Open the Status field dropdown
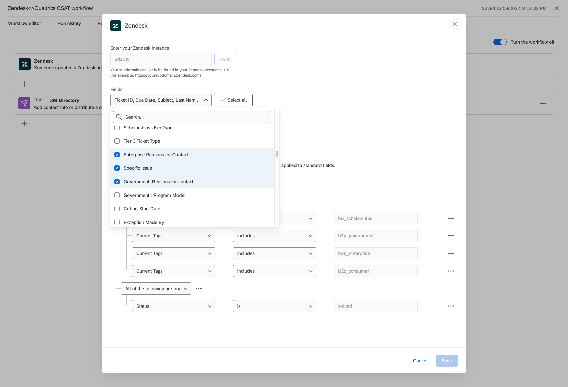This screenshot has height=387, width=568. 173,306
